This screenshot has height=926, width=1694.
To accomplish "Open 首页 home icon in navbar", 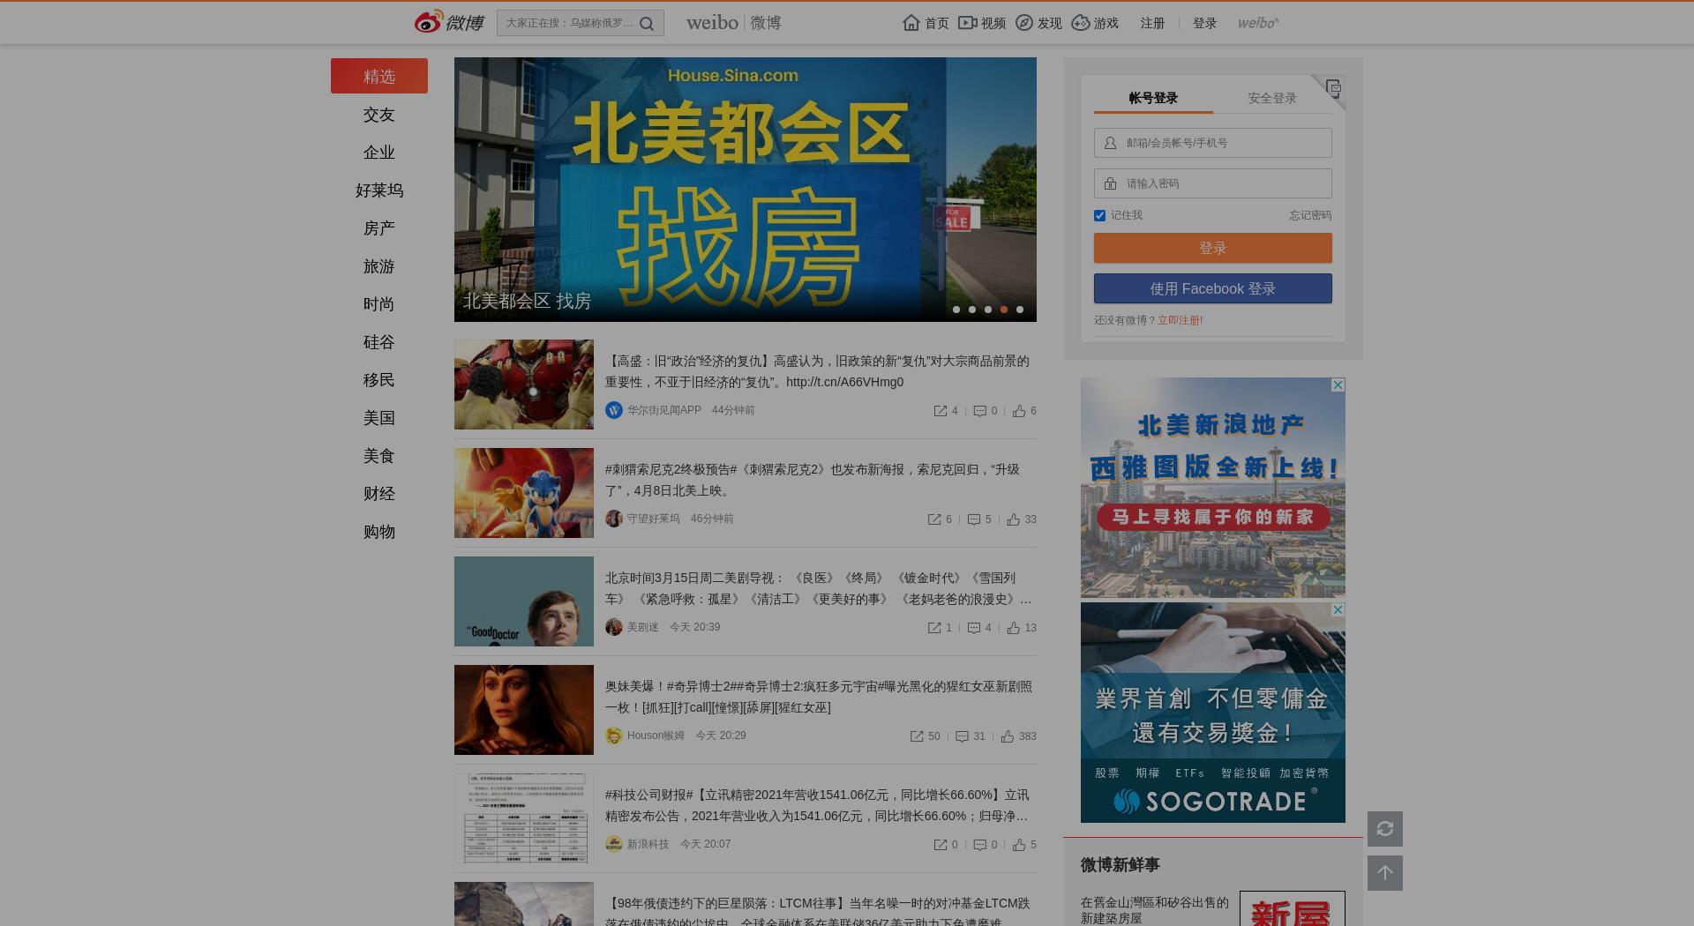I will tap(911, 23).
